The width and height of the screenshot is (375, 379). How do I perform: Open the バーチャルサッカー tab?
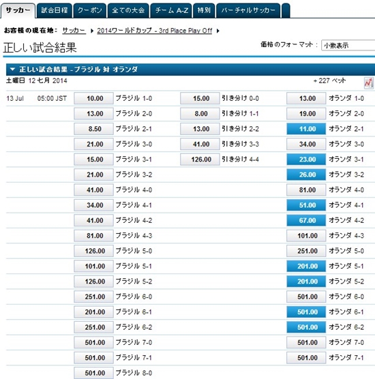(248, 10)
